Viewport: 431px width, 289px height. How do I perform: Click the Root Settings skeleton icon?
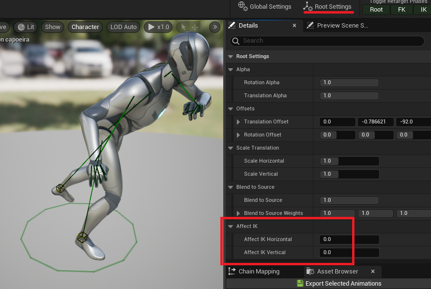click(x=308, y=6)
